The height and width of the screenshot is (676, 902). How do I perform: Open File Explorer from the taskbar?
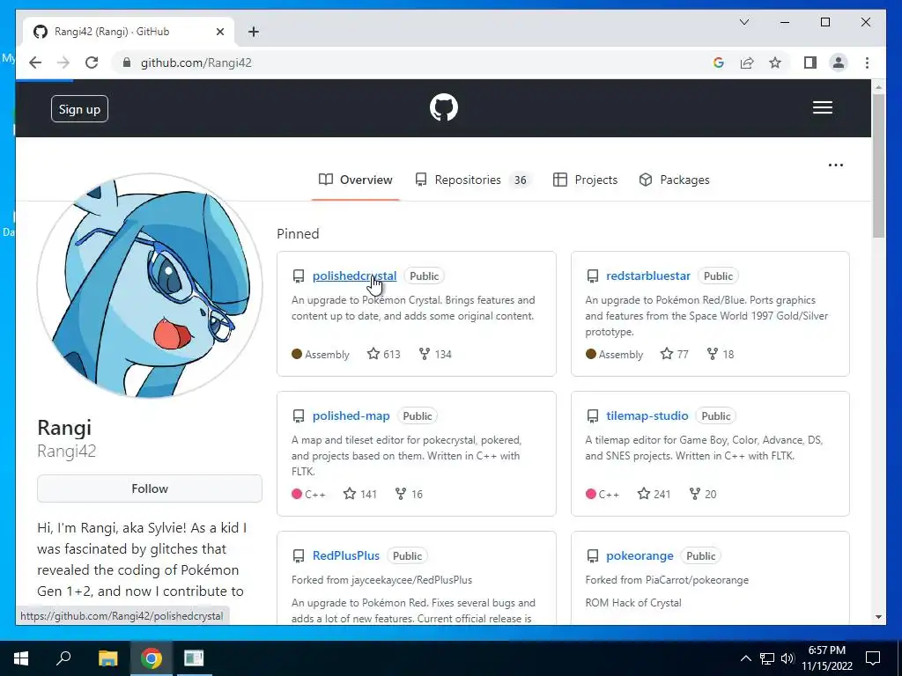(107, 658)
